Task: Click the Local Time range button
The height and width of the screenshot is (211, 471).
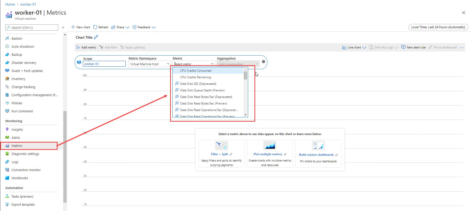Action: point(438,27)
